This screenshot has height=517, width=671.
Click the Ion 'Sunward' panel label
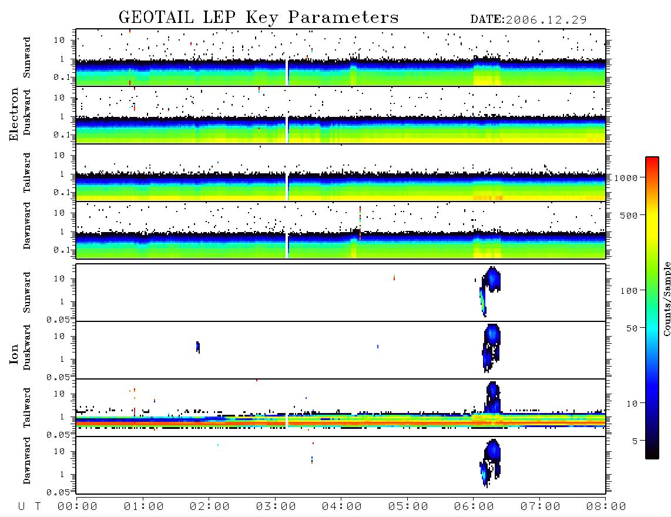(27, 293)
